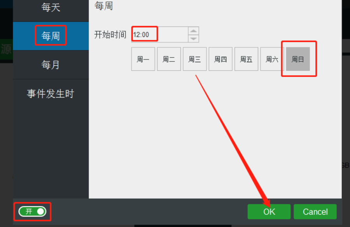
Task: Click the green 源 tab behind dialog
Action: [6, 49]
